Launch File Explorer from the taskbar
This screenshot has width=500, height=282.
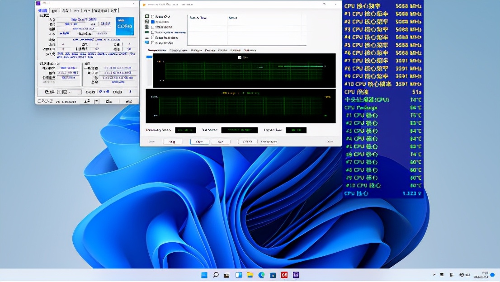[250, 275]
